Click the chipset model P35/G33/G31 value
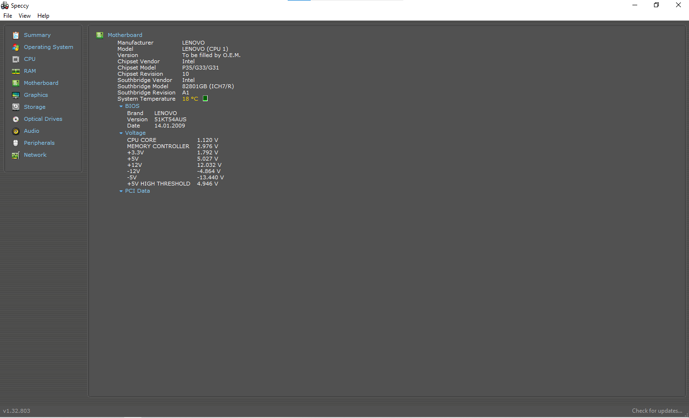 pyautogui.click(x=200, y=68)
